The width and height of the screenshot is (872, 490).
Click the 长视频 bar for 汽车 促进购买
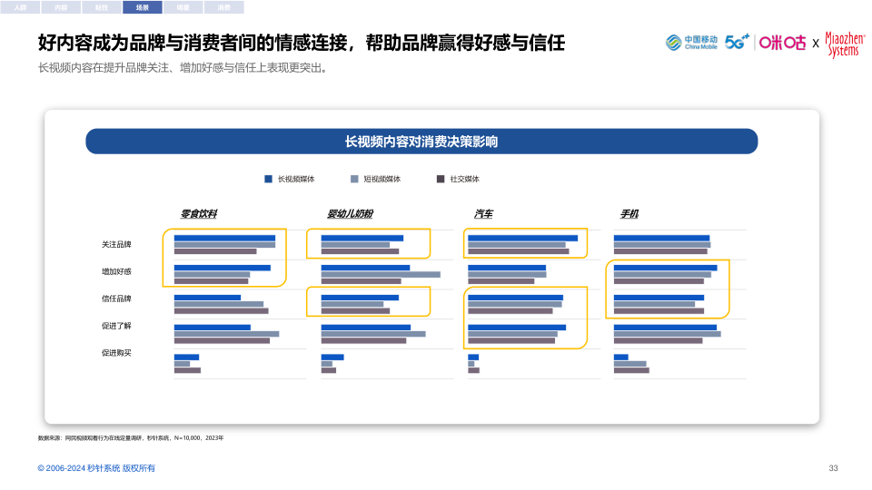click(x=473, y=358)
